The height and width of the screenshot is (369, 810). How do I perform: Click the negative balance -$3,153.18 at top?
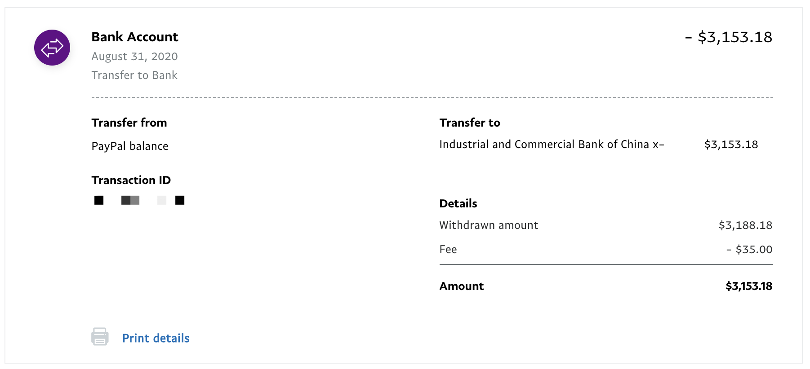click(x=729, y=37)
